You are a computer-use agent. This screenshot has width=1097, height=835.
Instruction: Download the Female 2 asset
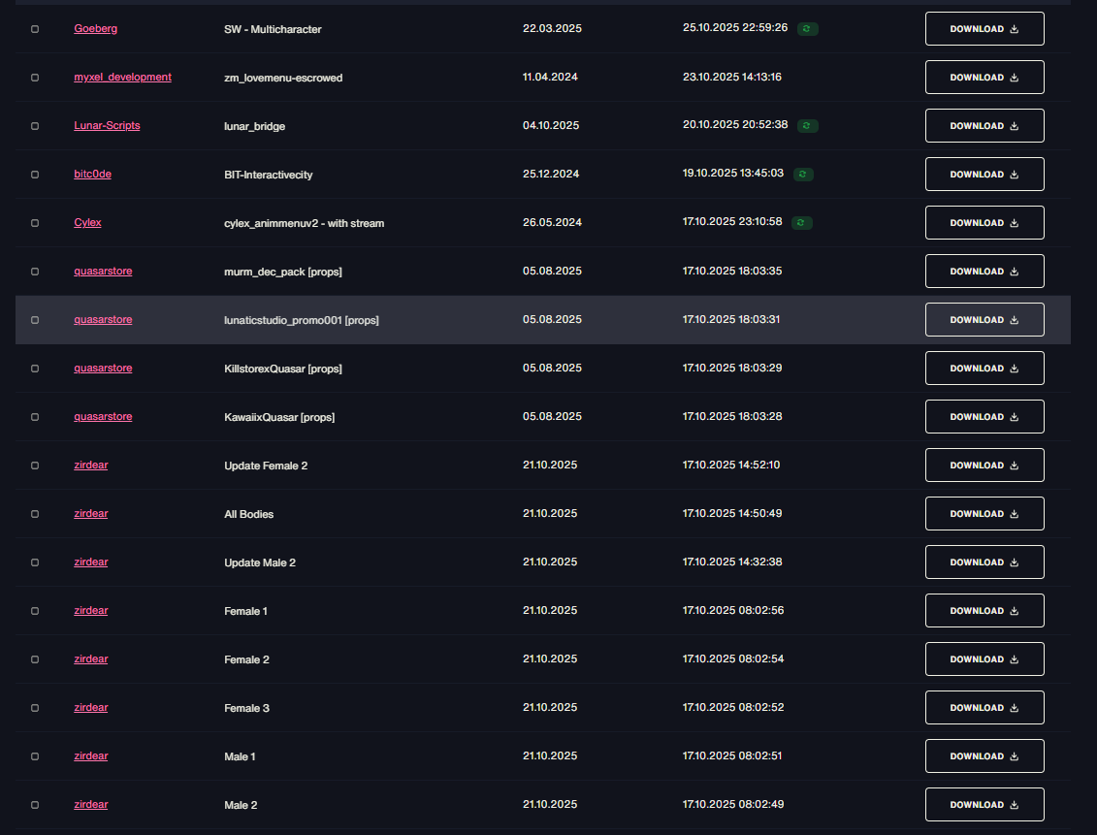(x=984, y=658)
